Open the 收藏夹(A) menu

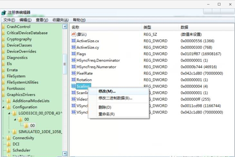(60, 20)
